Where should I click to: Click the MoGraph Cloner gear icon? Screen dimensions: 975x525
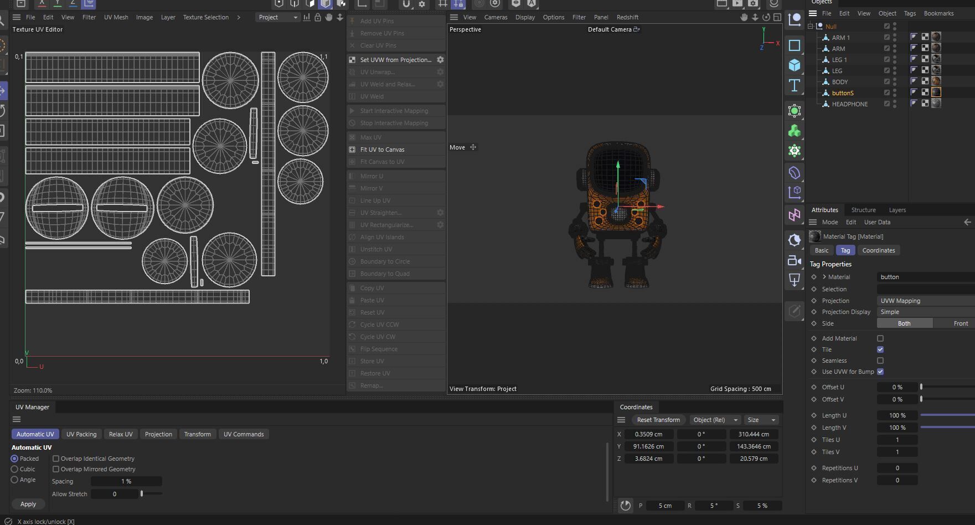795,151
